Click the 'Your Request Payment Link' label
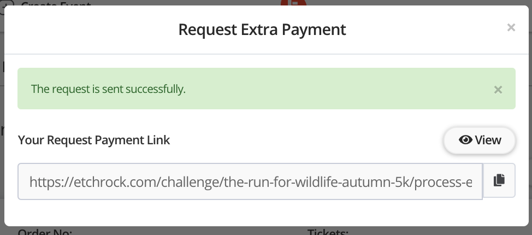The height and width of the screenshot is (235, 532). point(93,140)
